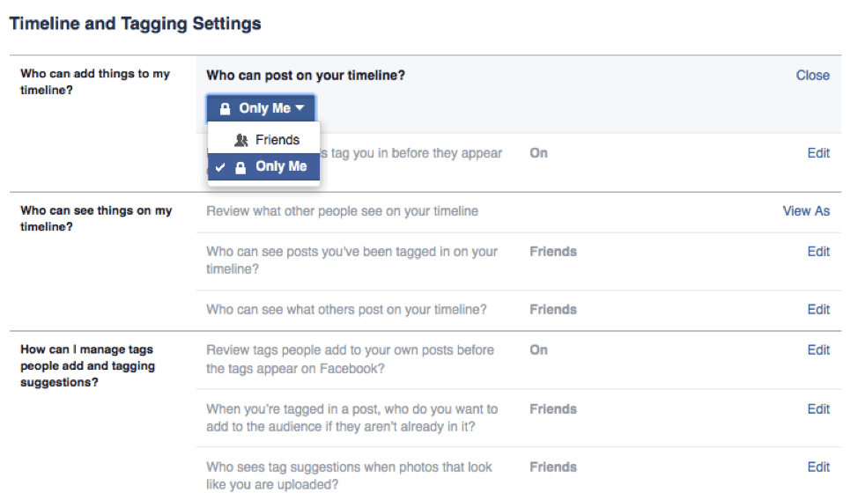Screen dimensions: 858x500
Task: Click the caret arrow on the Only Me button
Action: tap(300, 108)
